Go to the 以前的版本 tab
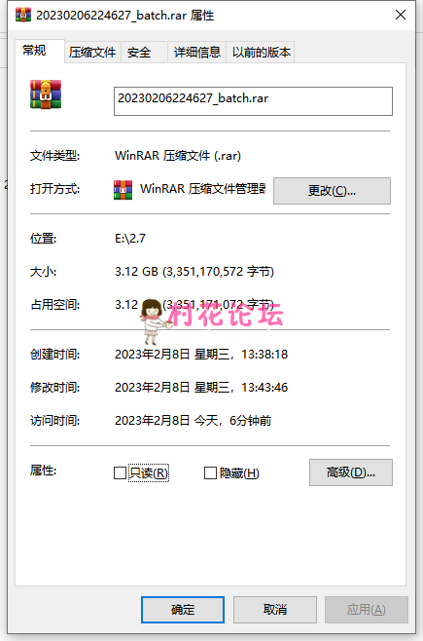The height and width of the screenshot is (641, 423). pos(261,53)
